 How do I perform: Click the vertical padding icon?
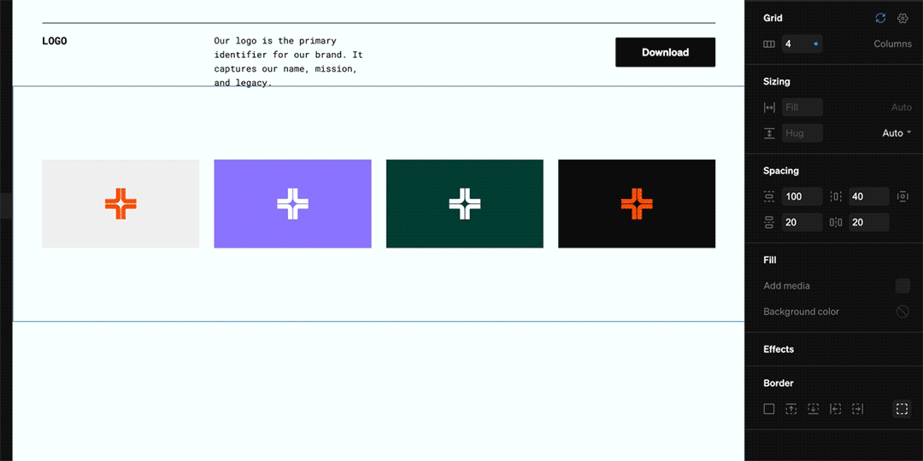769,196
